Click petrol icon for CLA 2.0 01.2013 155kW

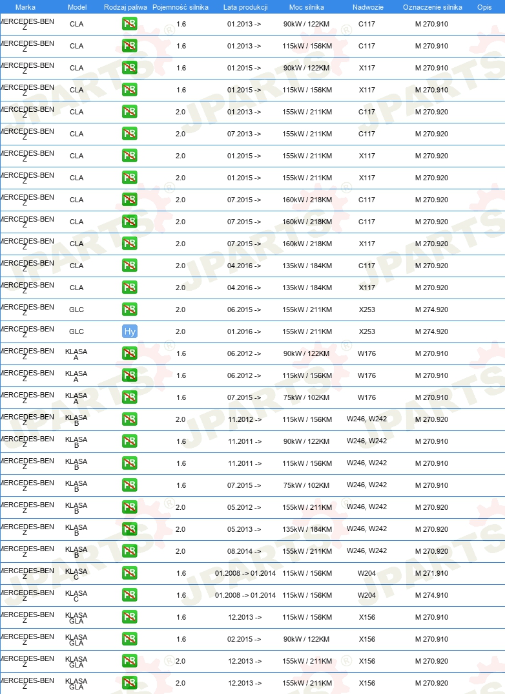pyautogui.click(x=130, y=112)
